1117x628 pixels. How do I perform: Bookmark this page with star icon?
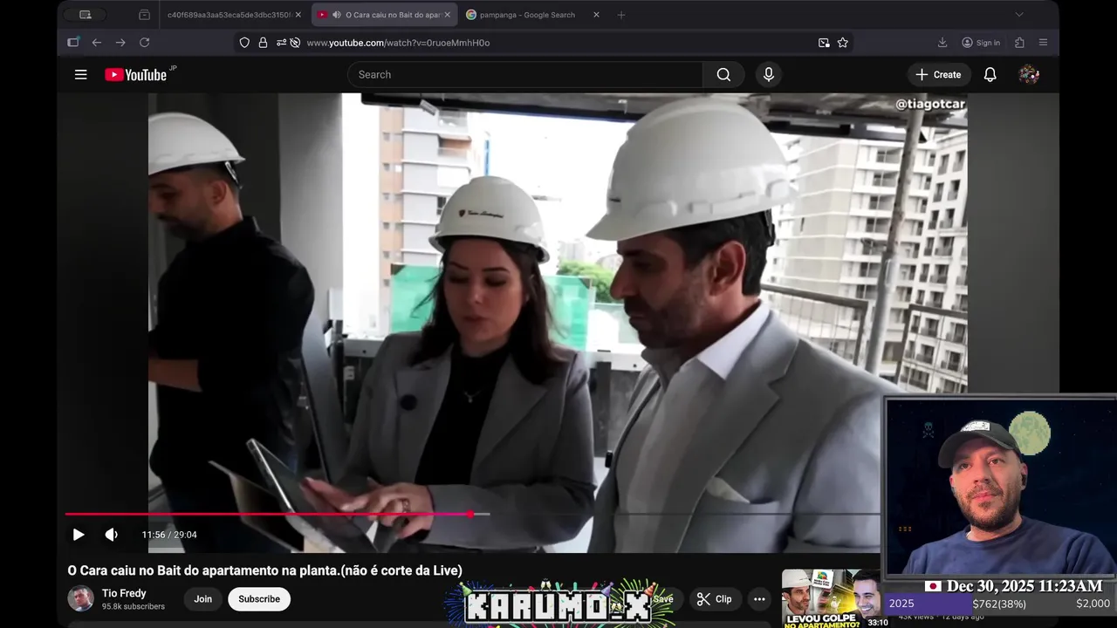click(843, 43)
